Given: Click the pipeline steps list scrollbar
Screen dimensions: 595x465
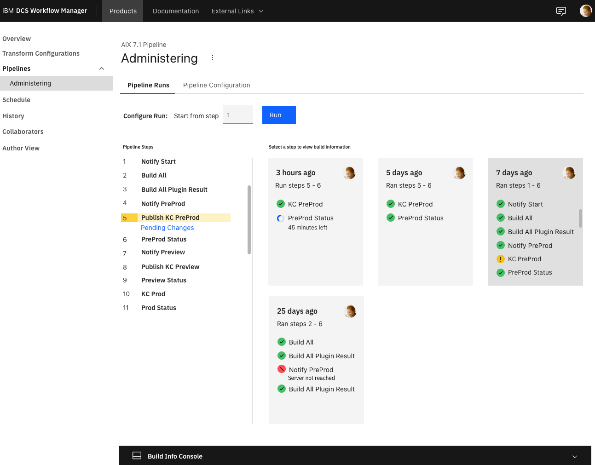Looking at the screenshot, I should [249, 220].
